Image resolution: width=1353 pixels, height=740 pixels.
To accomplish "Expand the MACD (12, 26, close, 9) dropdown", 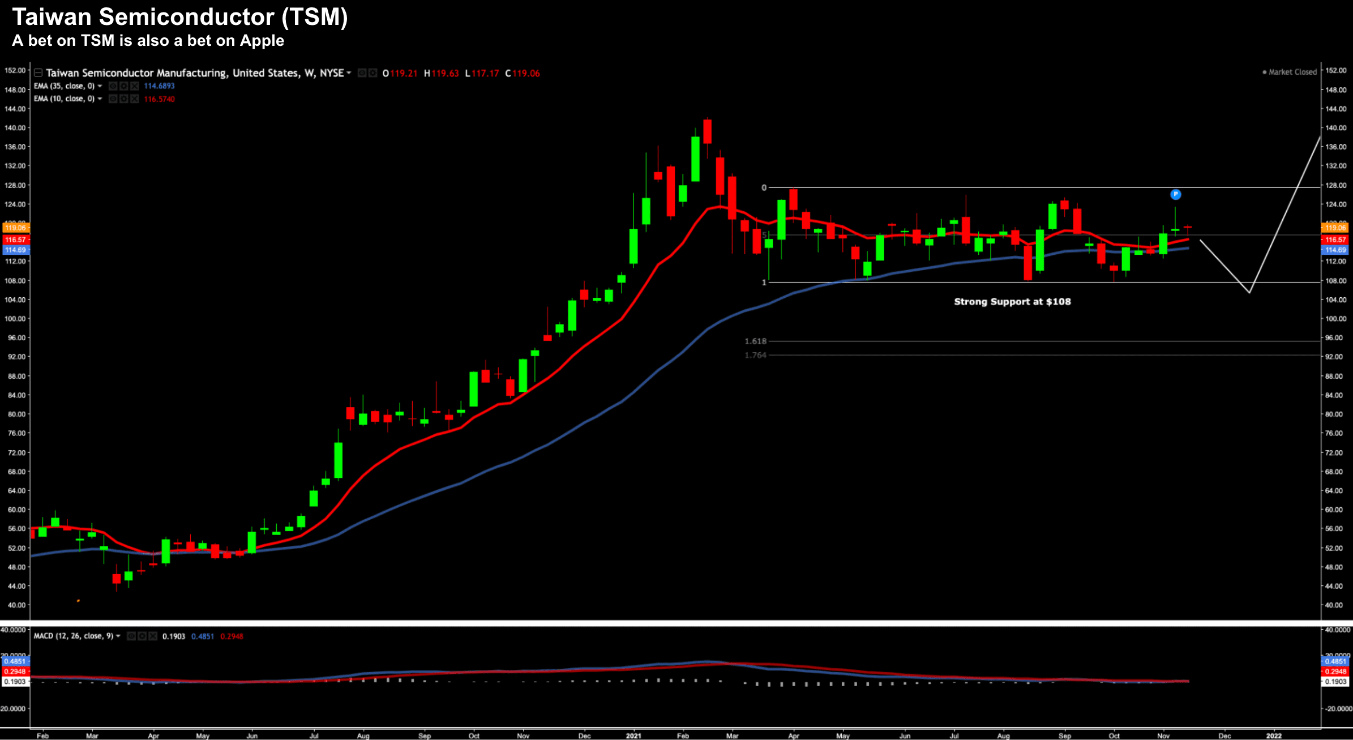I will 118,636.
